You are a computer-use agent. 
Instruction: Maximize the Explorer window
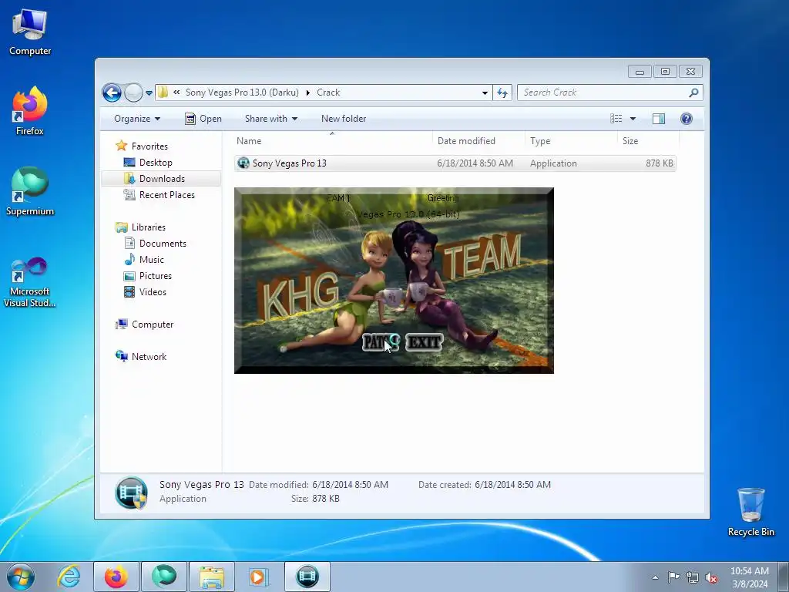(665, 72)
